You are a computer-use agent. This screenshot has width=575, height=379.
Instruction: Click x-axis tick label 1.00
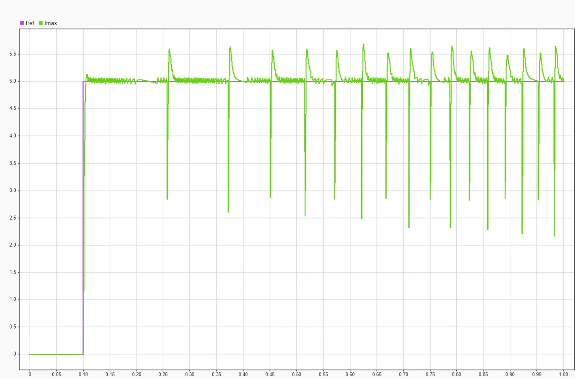pos(564,374)
